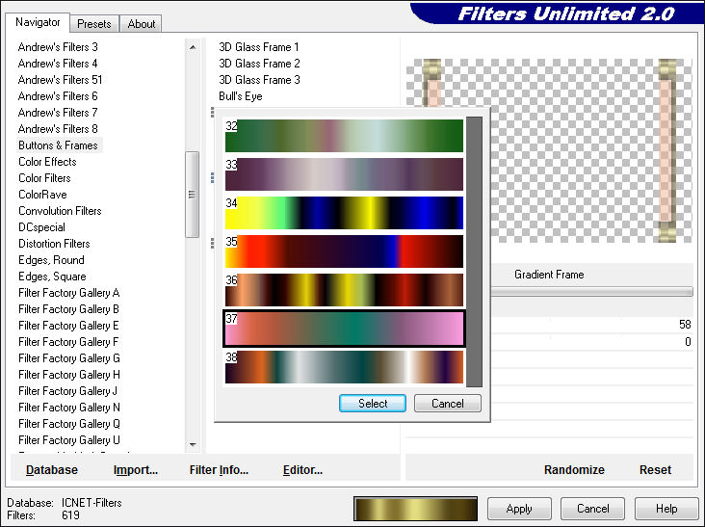Click the gradient picker vertical scrollbar
This screenshot has width=705, height=527.
coord(474,251)
